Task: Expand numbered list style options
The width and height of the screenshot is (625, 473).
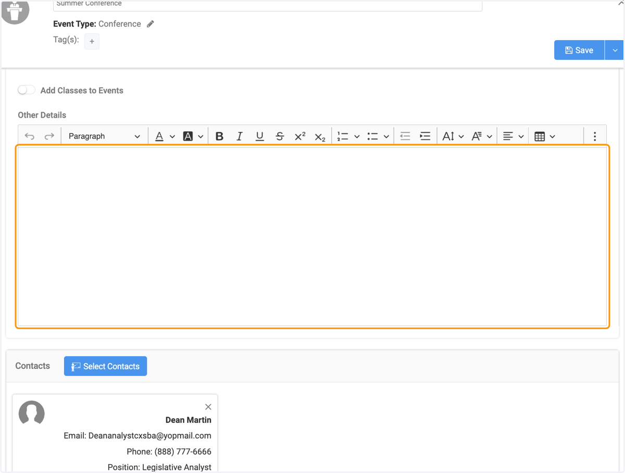Action: coord(357,136)
